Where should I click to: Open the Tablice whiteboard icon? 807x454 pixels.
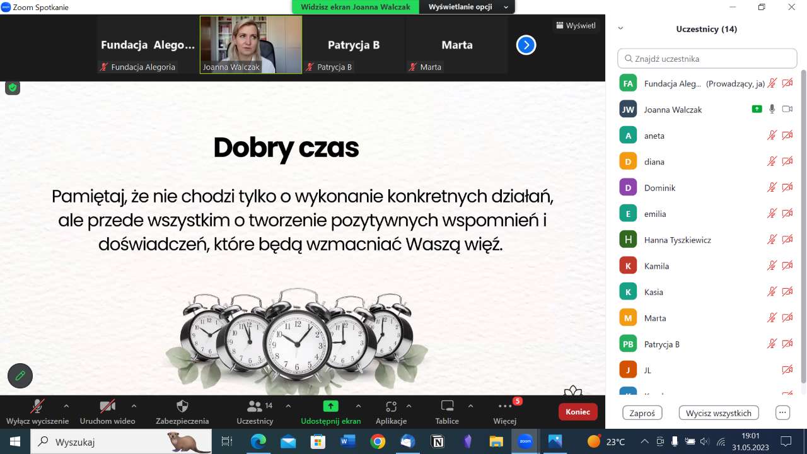tap(447, 406)
